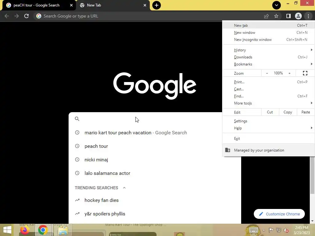The height and width of the screenshot is (236, 315).
Task: Click the page vertical scrollbar
Action: (312, 175)
